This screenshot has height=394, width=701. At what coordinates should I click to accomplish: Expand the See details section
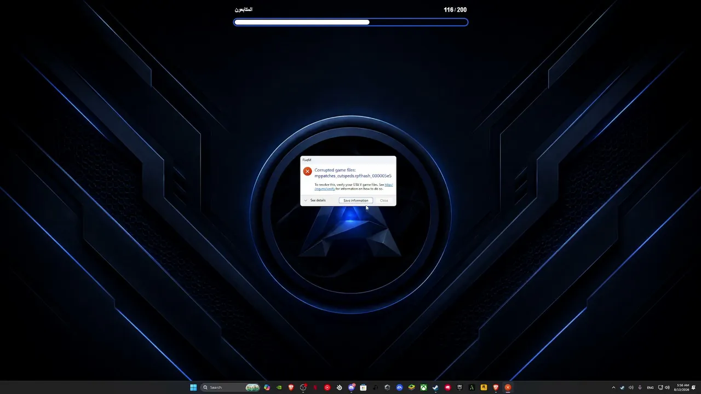click(315, 200)
